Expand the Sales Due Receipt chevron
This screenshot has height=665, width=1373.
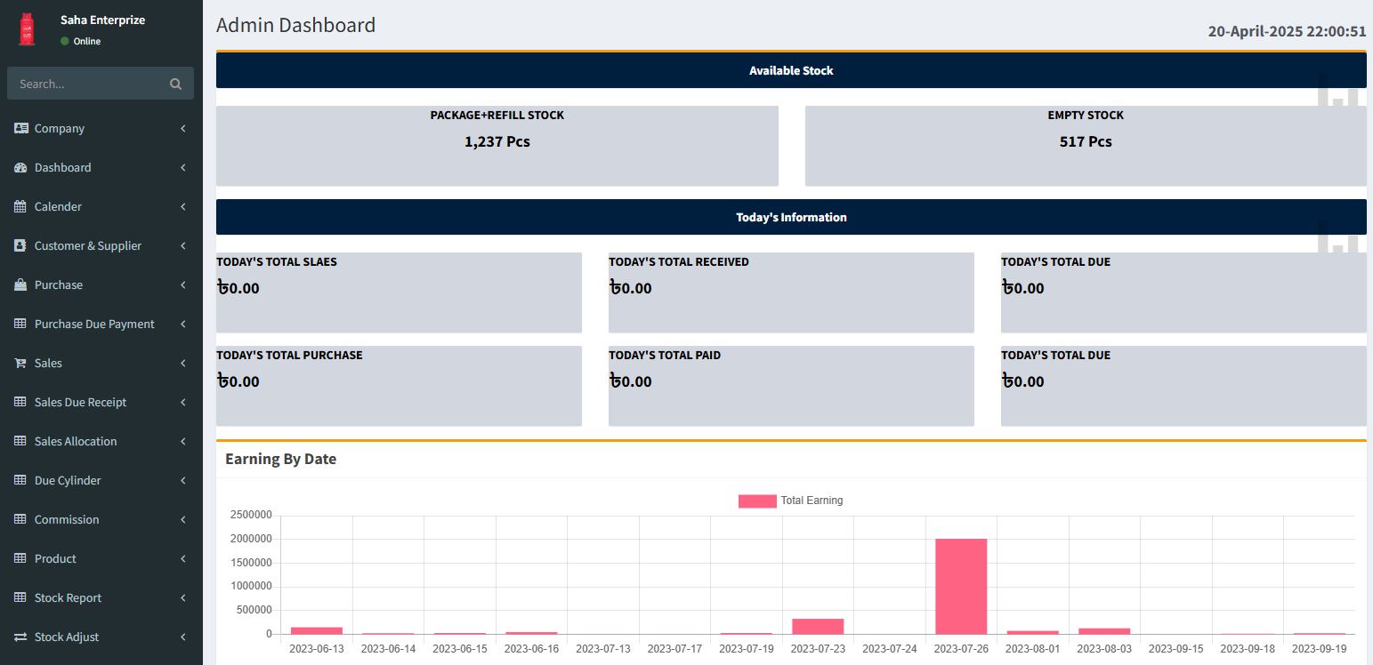point(183,403)
